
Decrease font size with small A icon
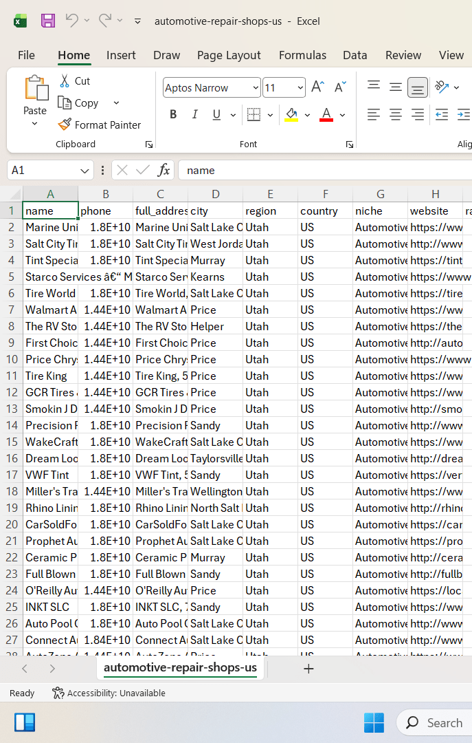[x=340, y=87]
